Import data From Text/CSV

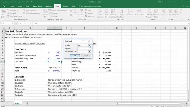click(x=13, y=10)
